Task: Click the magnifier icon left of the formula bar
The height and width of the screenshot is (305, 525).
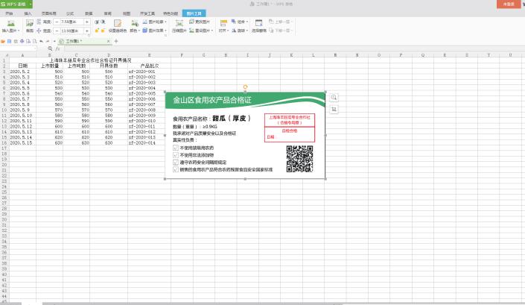Action: 50,48
